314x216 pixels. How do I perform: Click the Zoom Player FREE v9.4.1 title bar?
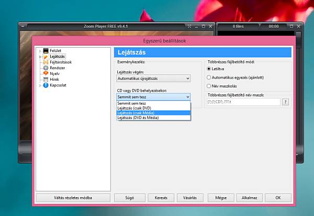(x=106, y=26)
